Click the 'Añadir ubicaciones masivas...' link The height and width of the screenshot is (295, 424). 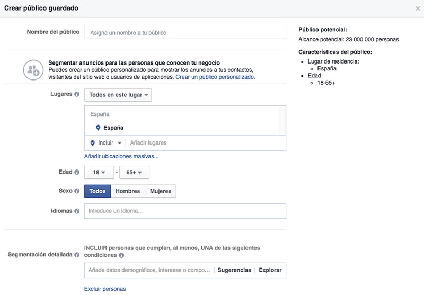click(x=121, y=156)
